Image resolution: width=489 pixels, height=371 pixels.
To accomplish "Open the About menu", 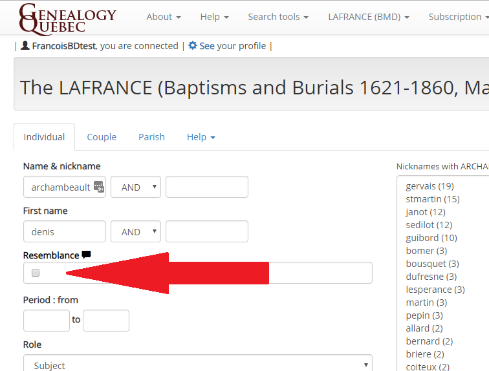I will pos(164,17).
